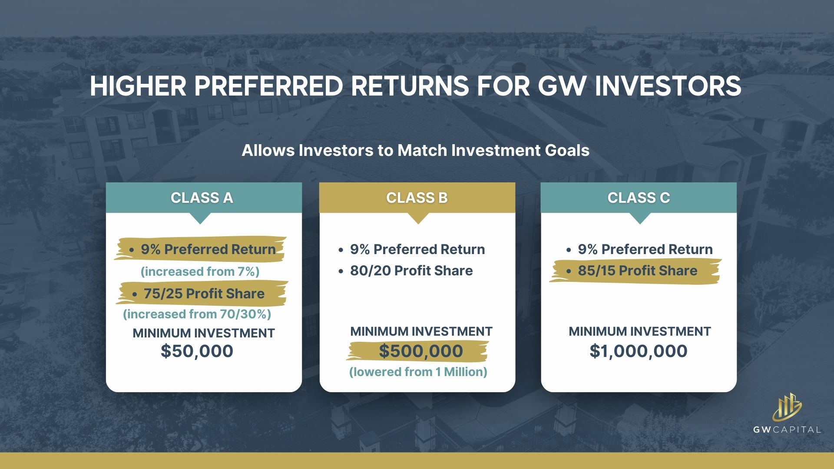Viewport: 834px width, 469px height.
Task: Click the GW Capital logo text
Action: point(787,430)
